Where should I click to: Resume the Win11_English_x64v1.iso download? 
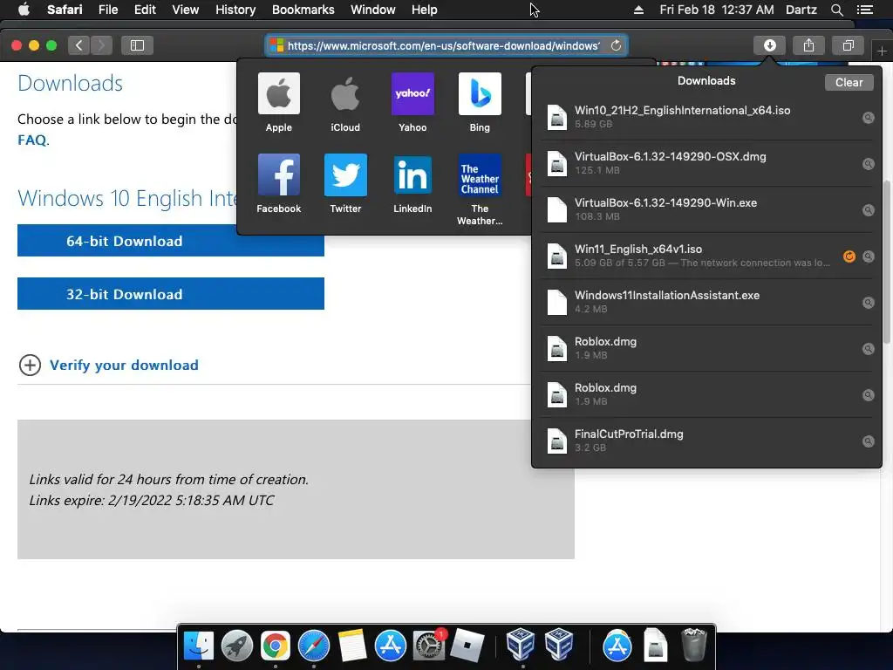tap(849, 256)
